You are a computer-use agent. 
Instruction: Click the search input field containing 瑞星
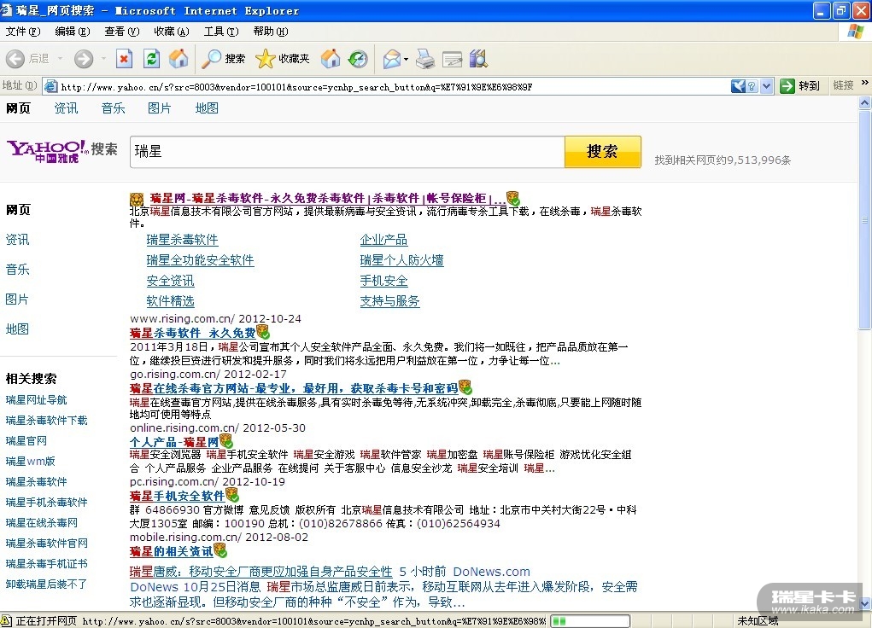pos(348,152)
